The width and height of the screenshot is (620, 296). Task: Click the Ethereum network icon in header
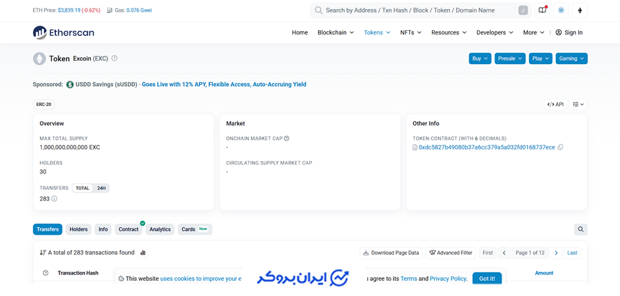coord(579,10)
